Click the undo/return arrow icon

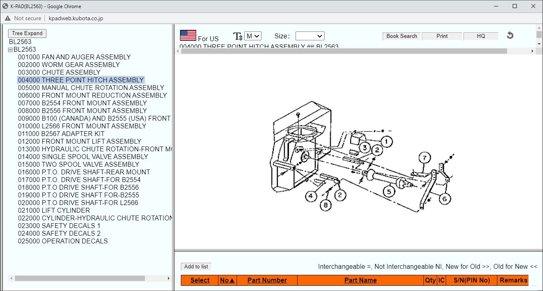(x=510, y=36)
